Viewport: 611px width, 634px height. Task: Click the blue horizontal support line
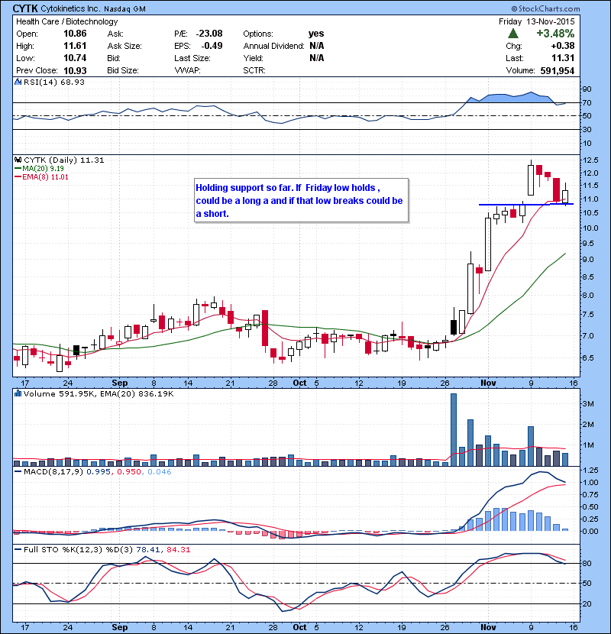pos(526,204)
